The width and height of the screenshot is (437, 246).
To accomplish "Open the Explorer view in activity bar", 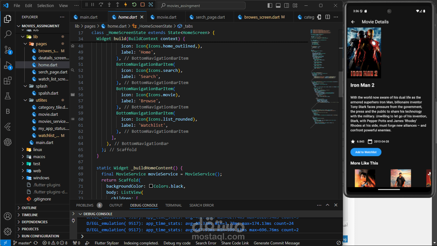I will pyautogui.click(x=8, y=19).
